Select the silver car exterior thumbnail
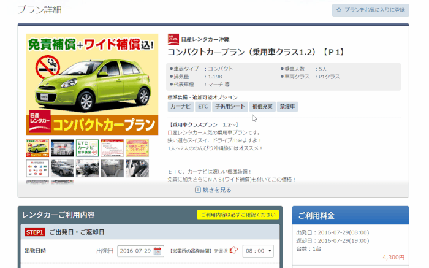Viewport: 429px width, 268px height. (63, 169)
